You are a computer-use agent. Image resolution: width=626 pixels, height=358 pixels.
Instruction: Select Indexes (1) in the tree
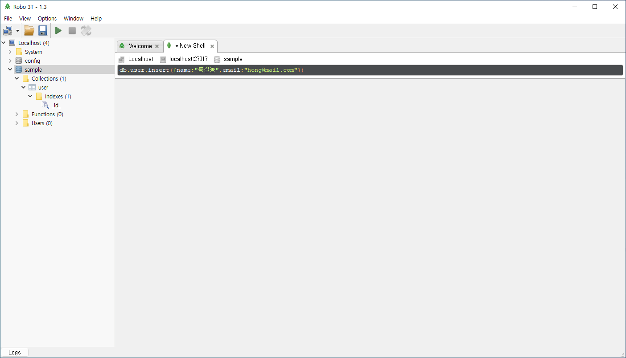[x=58, y=96]
